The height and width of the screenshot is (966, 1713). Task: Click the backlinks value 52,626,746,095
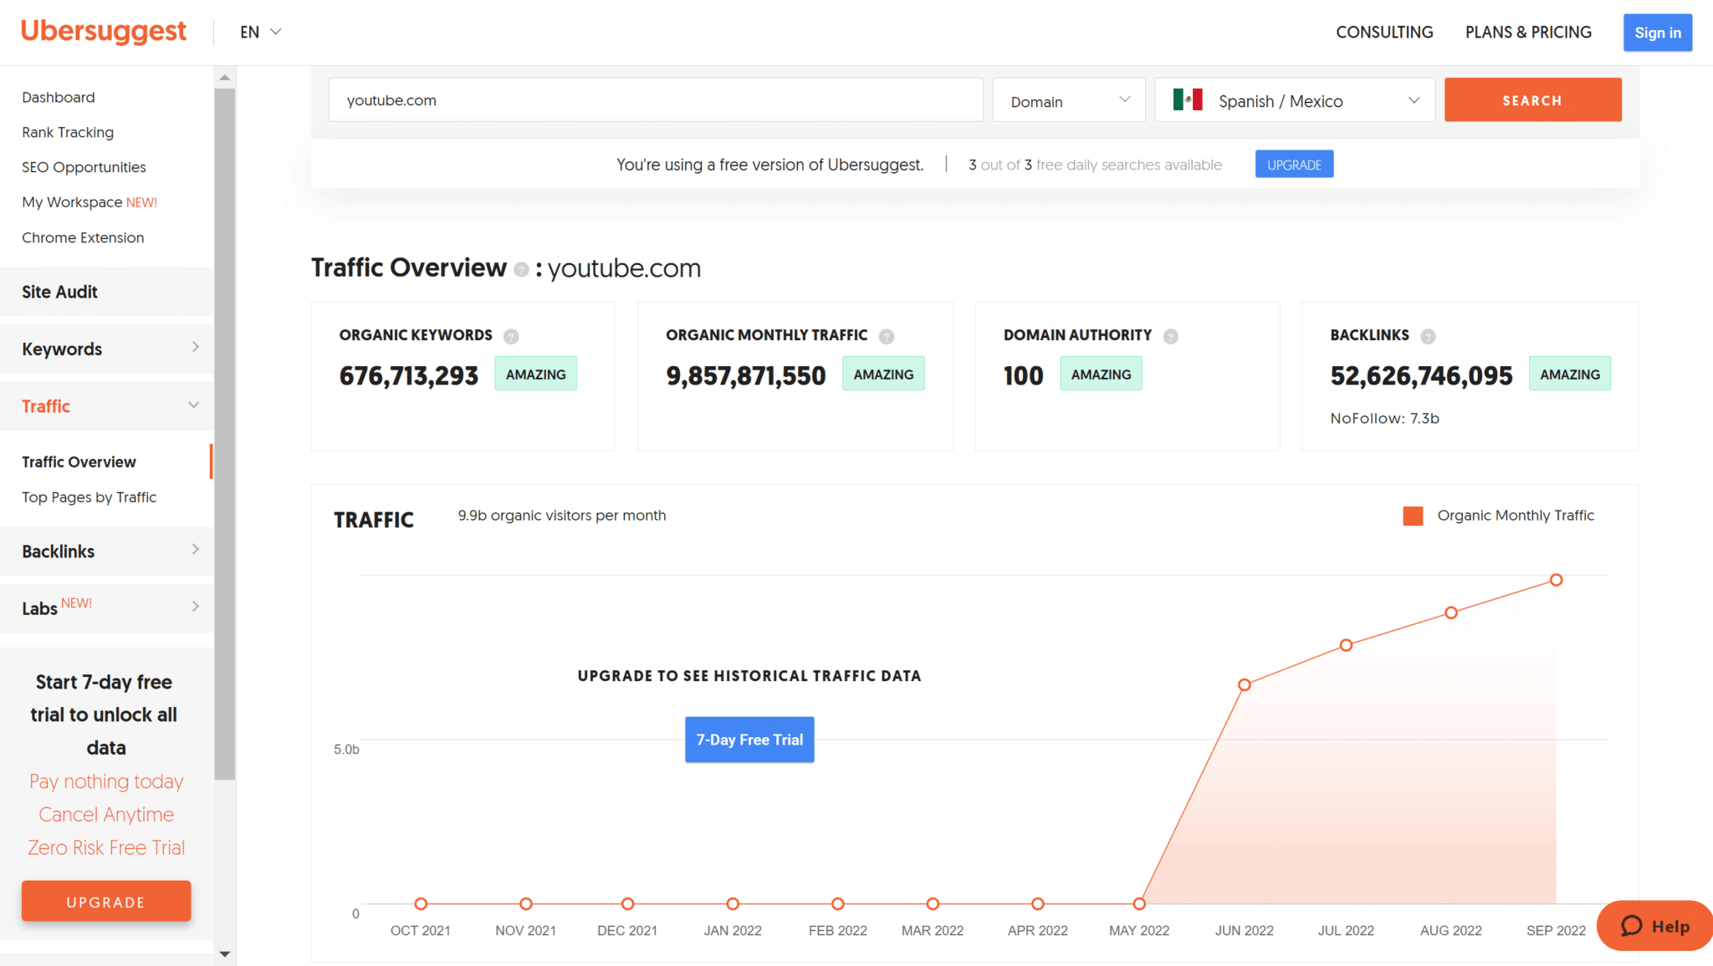click(x=1421, y=376)
